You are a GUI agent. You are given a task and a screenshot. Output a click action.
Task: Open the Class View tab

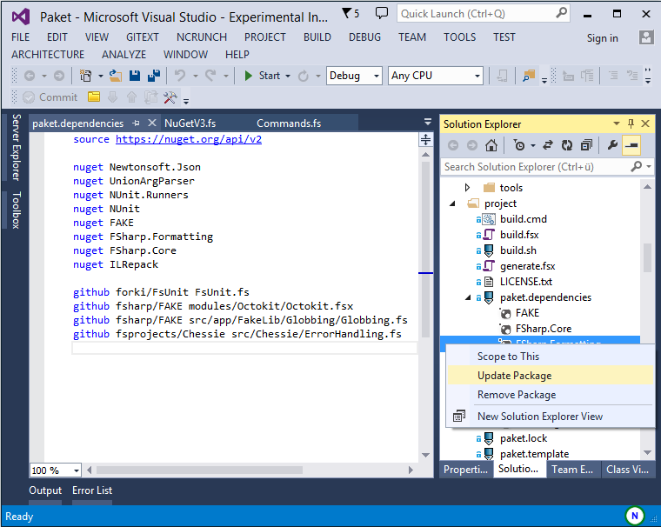point(627,470)
